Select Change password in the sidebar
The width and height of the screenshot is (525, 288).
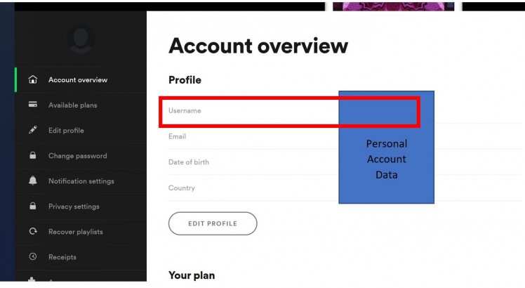click(x=78, y=155)
